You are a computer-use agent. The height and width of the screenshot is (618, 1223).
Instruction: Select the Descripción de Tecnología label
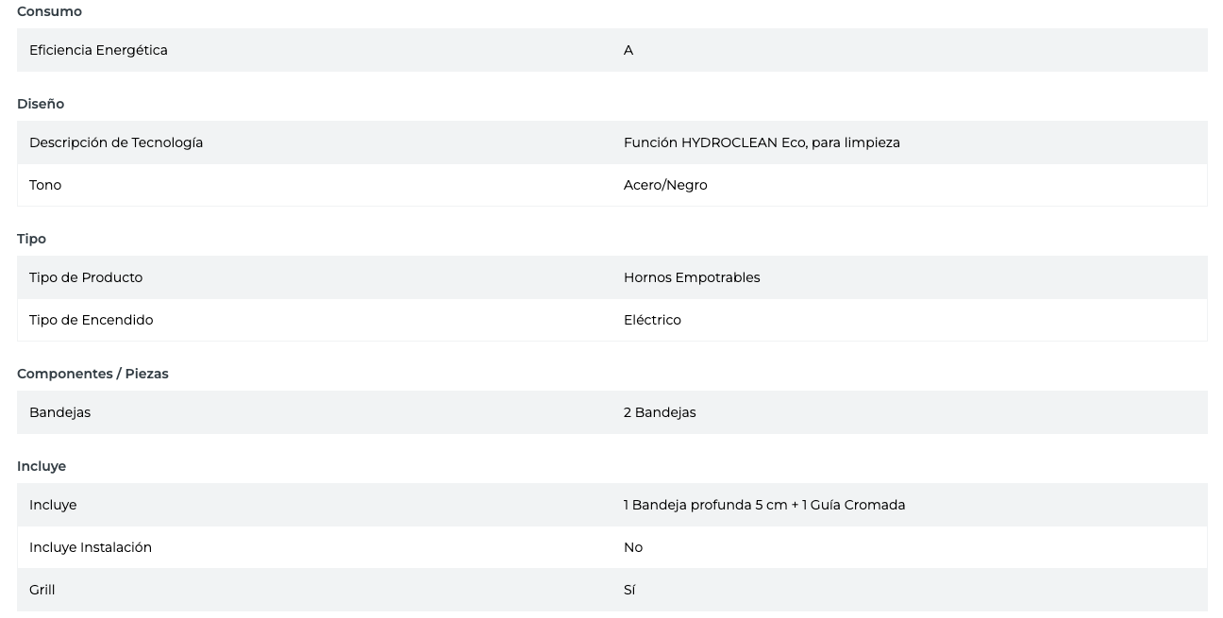click(x=116, y=142)
